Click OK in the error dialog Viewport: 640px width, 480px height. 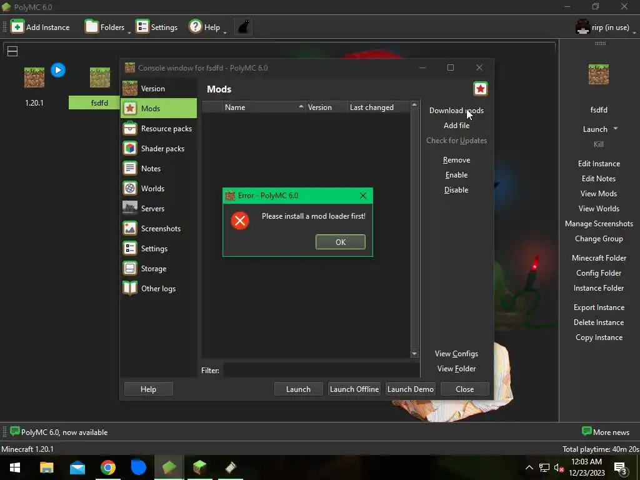(x=341, y=242)
